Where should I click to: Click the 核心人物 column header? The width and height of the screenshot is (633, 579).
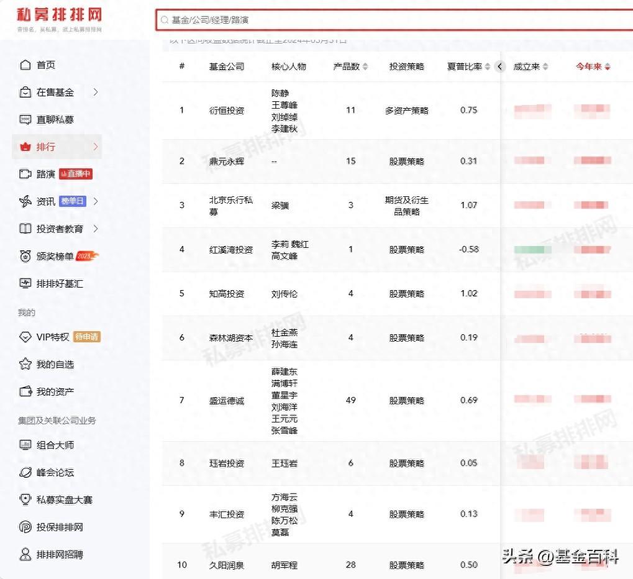[289, 66]
